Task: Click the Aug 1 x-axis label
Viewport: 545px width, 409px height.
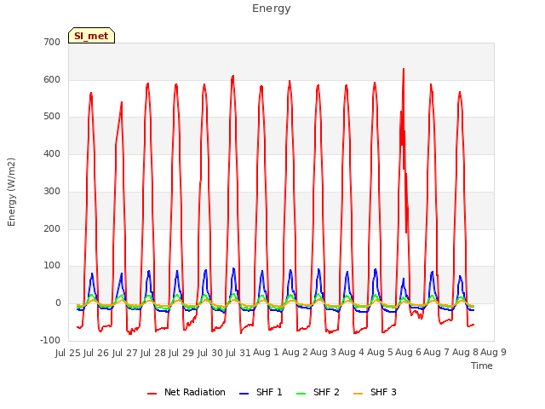Action: click(266, 352)
